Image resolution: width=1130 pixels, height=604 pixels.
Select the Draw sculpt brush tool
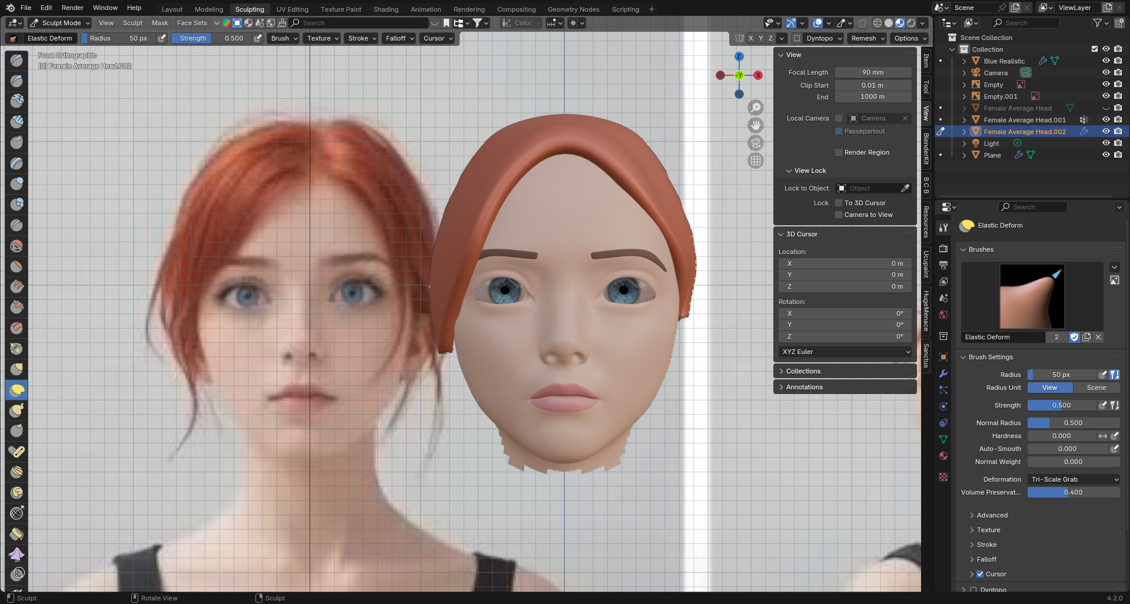coord(16,60)
